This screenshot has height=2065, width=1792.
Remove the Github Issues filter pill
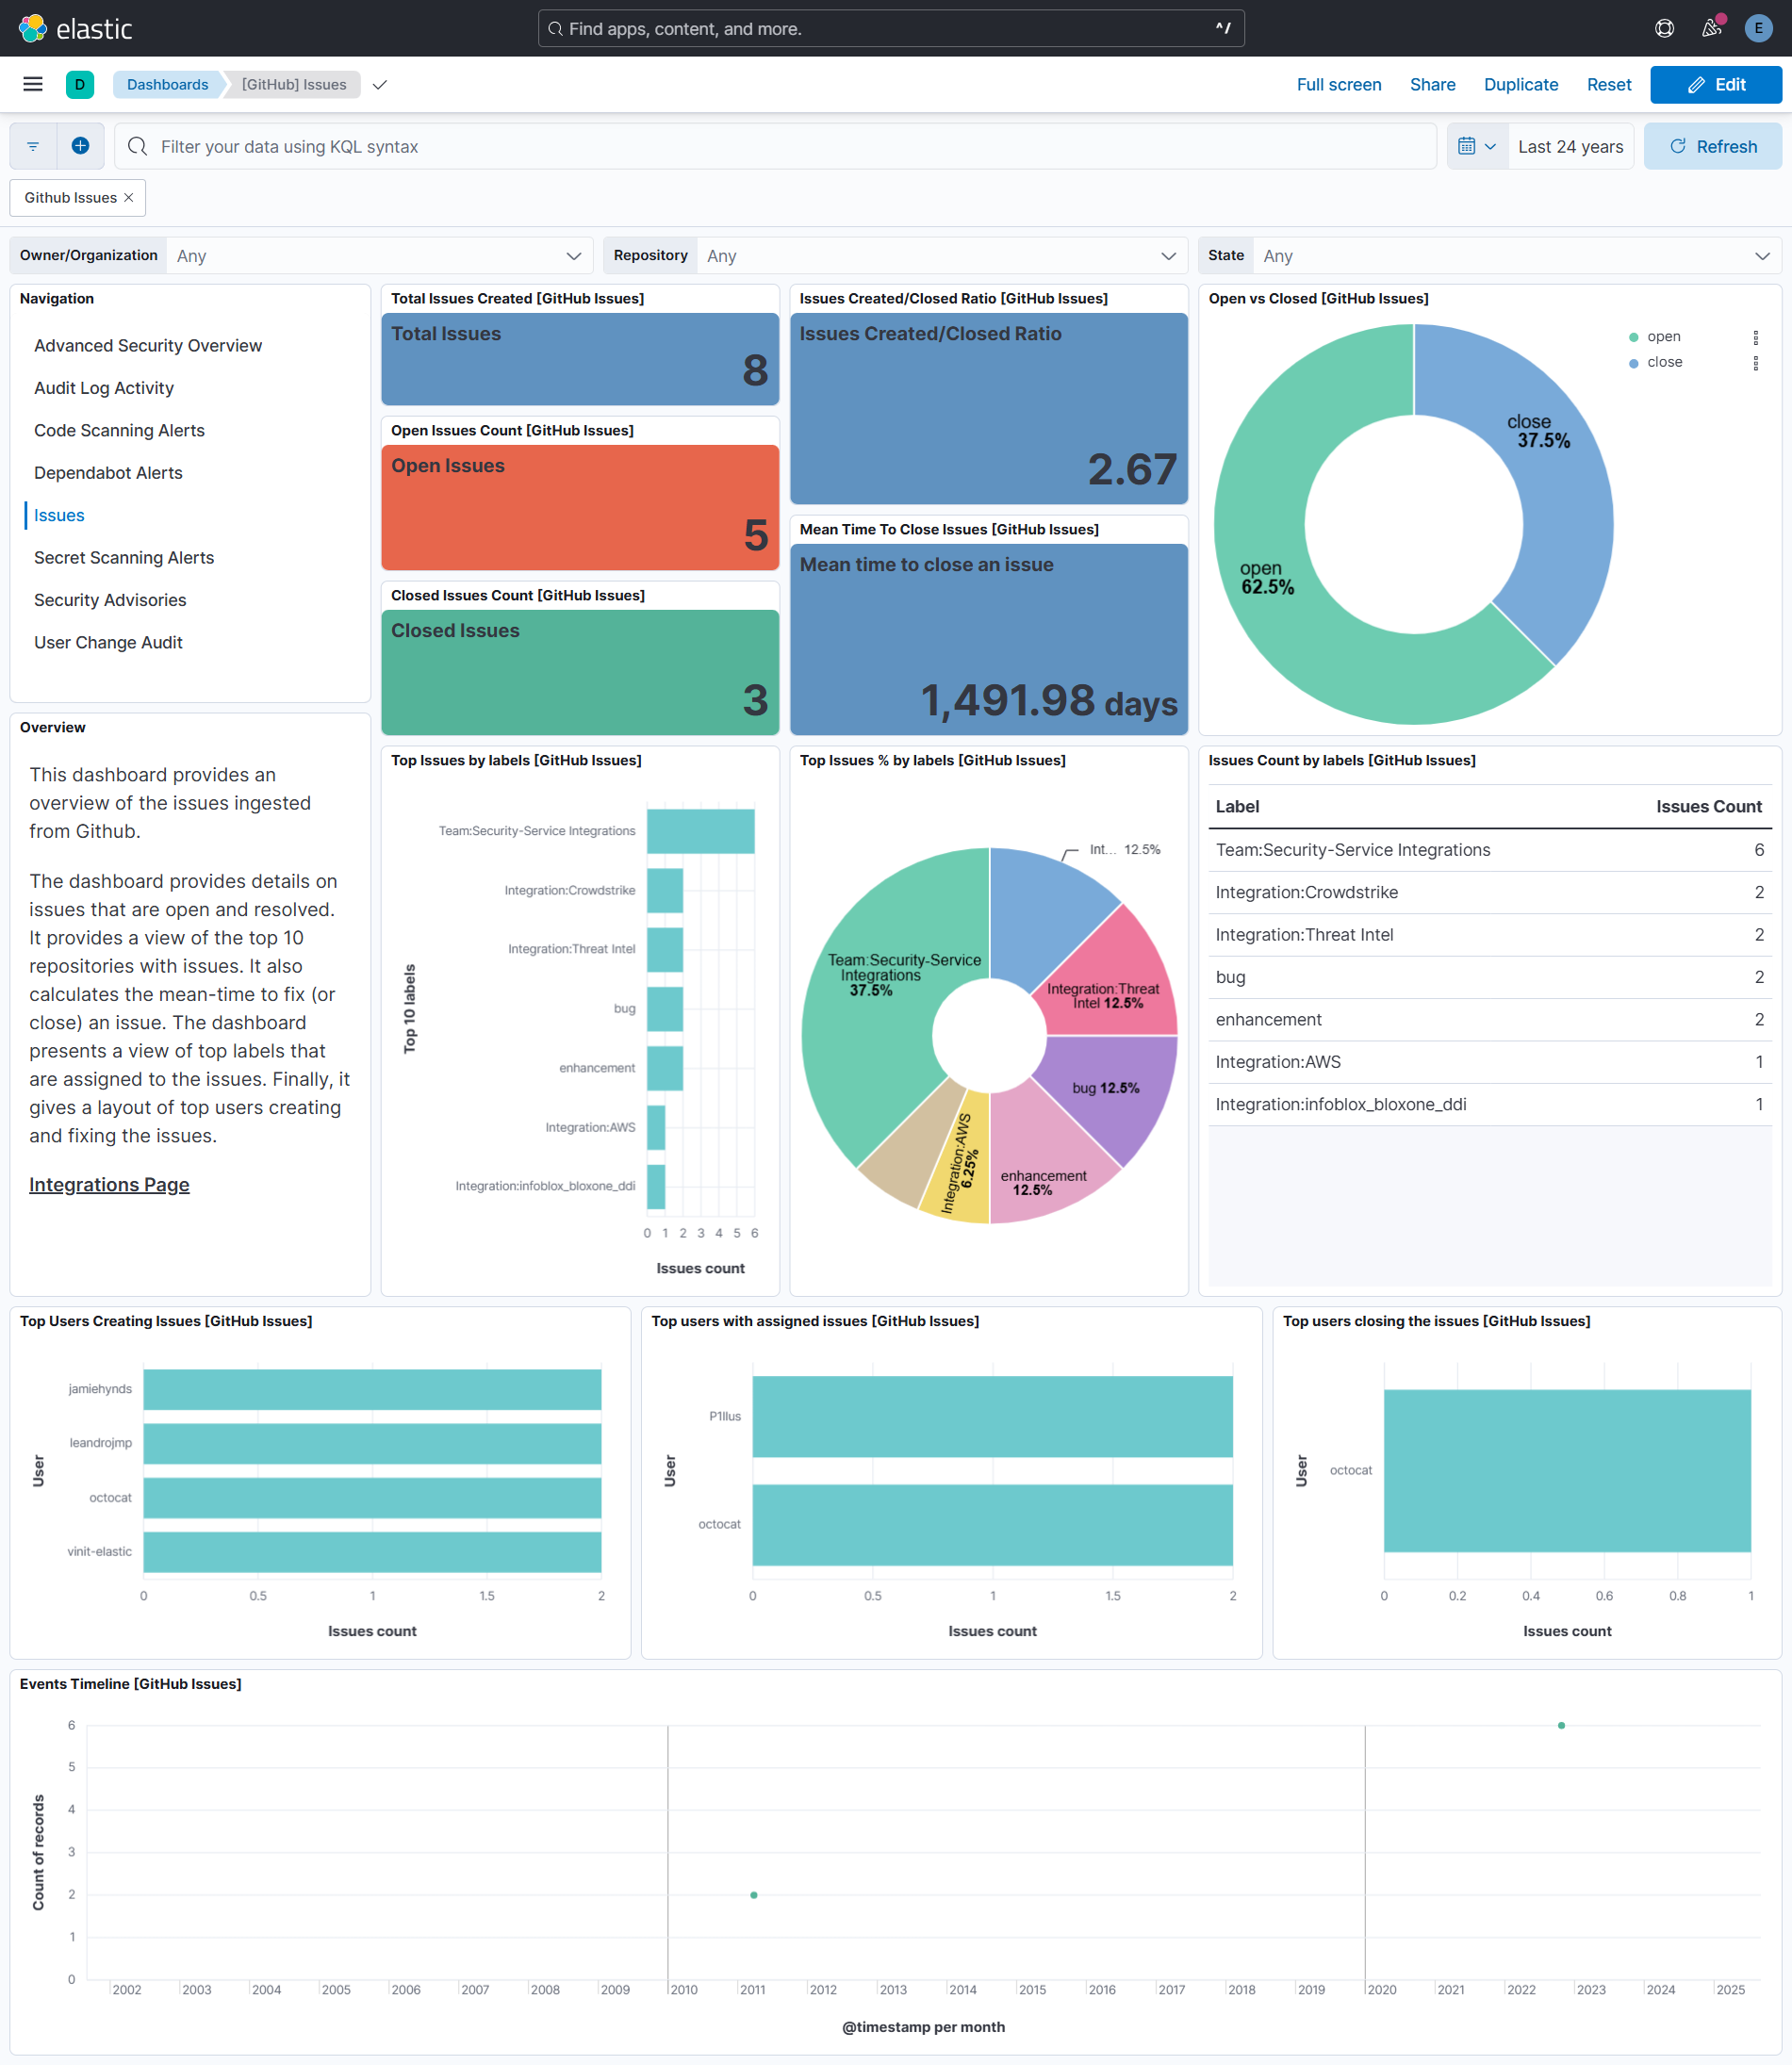129,197
